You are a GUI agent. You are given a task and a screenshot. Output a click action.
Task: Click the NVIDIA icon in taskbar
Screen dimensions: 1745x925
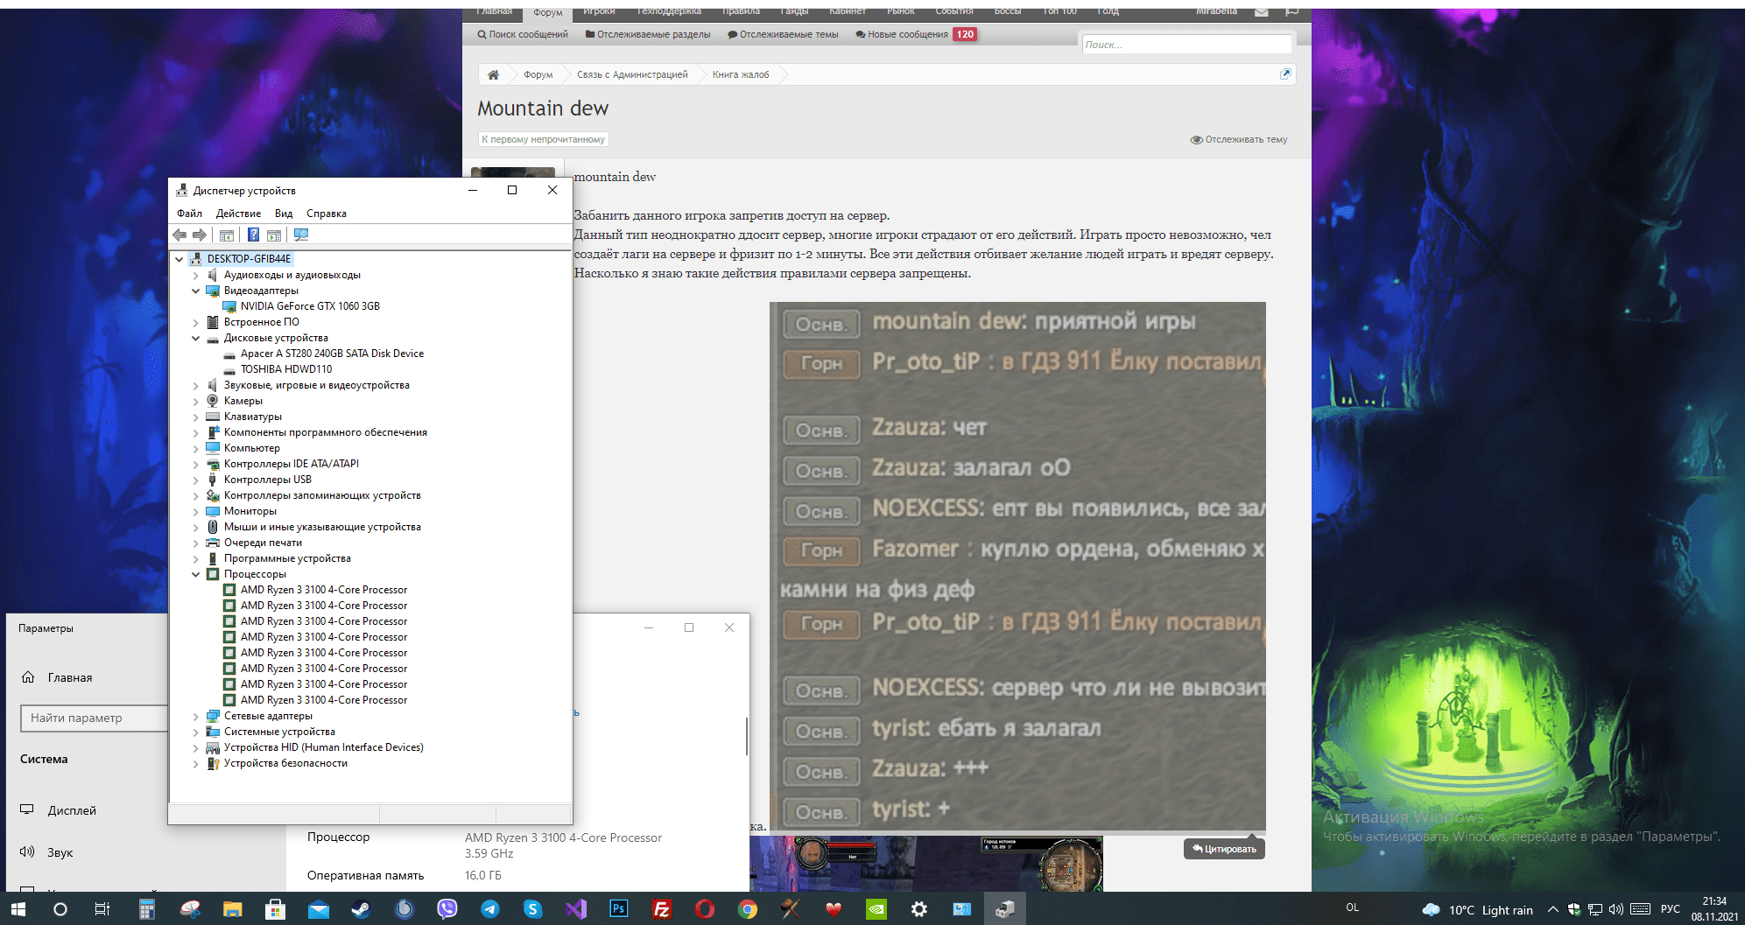[876, 909]
